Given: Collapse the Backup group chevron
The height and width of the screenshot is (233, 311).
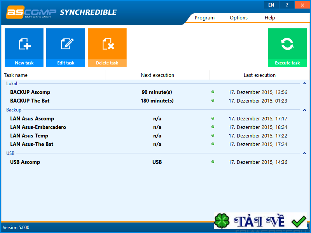Looking at the screenshot, I should coord(304,110).
